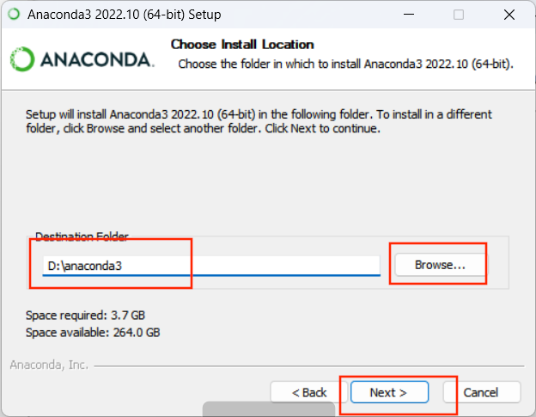The height and width of the screenshot is (417, 536).
Task: Click the Destination Folder group label
Action: tap(82, 236)
